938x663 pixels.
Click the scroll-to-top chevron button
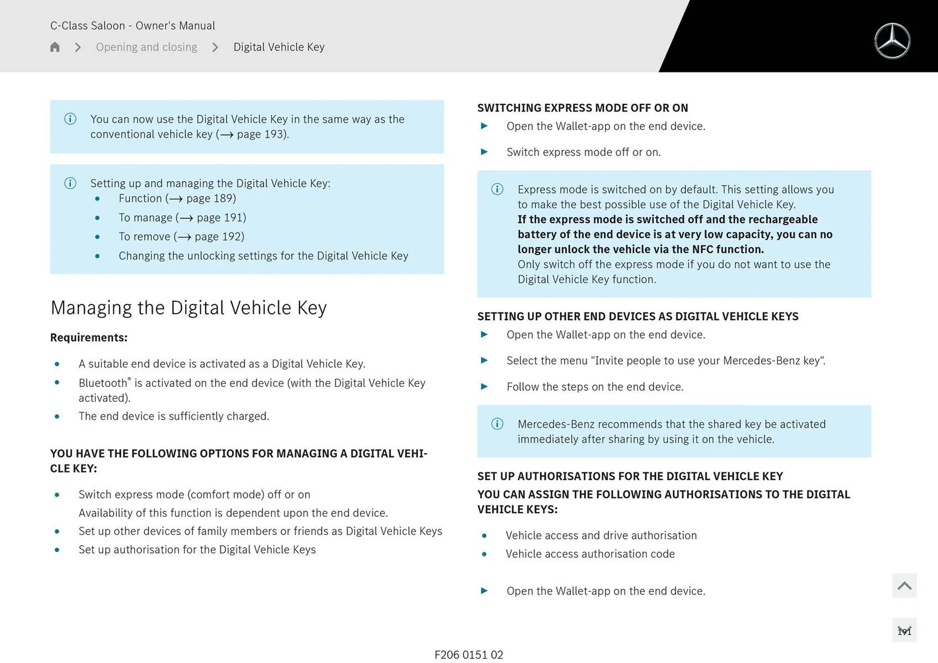[x=904, y=586]
